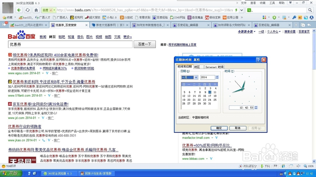Open the 360安全浏览器 6.3 taskbar item
The width and height of the screenshot is (316, 177).
(60, 174)
